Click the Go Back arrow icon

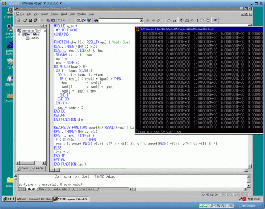point(148,20)
